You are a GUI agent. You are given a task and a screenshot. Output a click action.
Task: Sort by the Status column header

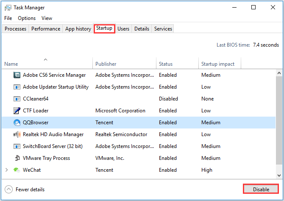click(177, 64)
